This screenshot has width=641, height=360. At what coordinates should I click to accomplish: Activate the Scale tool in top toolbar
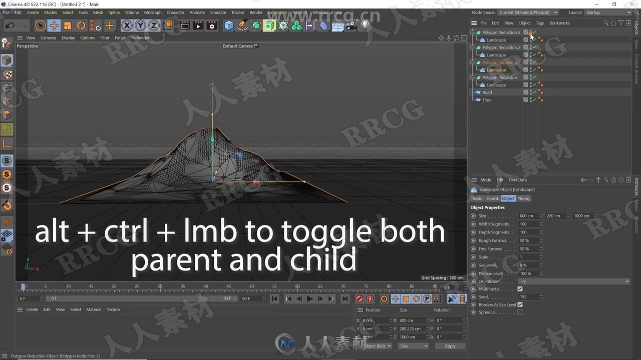point(68,25)
